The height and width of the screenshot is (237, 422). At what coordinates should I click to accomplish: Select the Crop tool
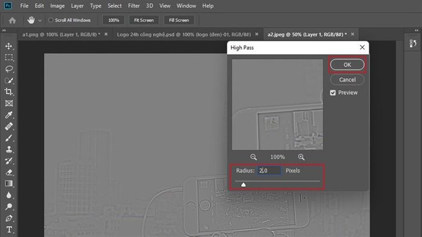(8, 92)
